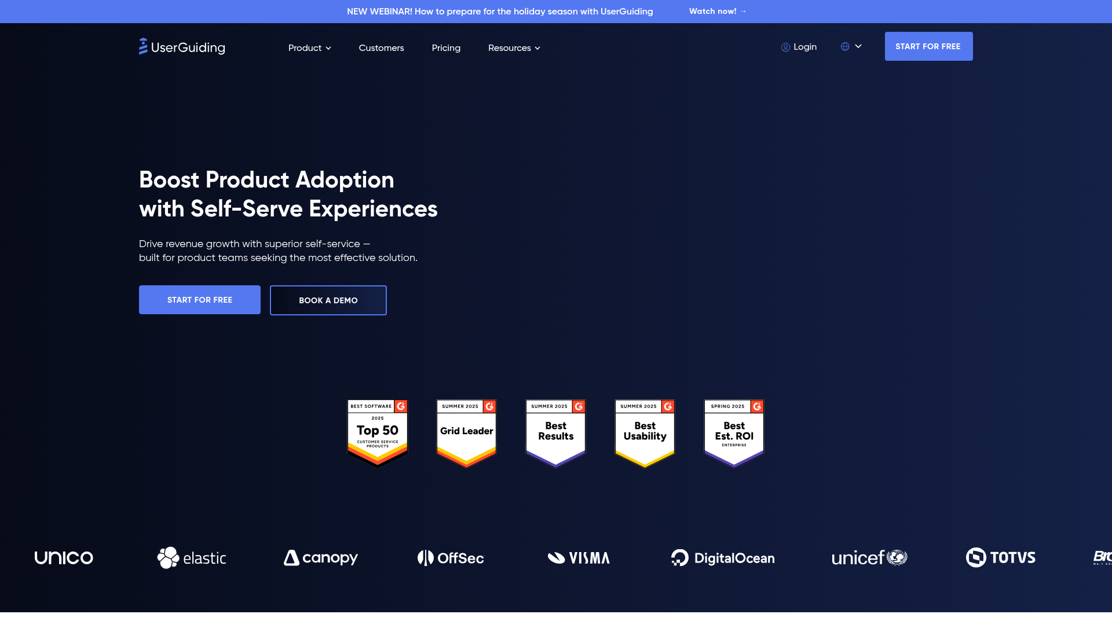
Task: Open the Product dropdown menu
Action: pyautogui.click(x=310, y=48)
